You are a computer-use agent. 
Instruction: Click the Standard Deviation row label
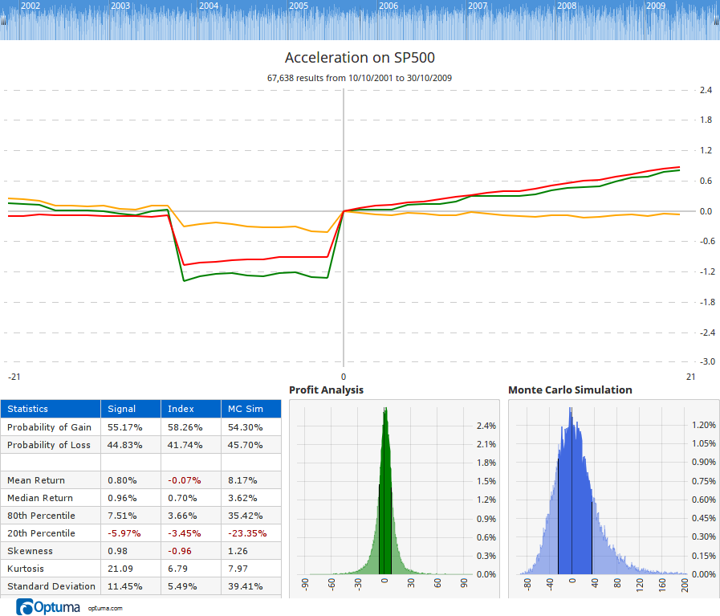coord(50,586)
